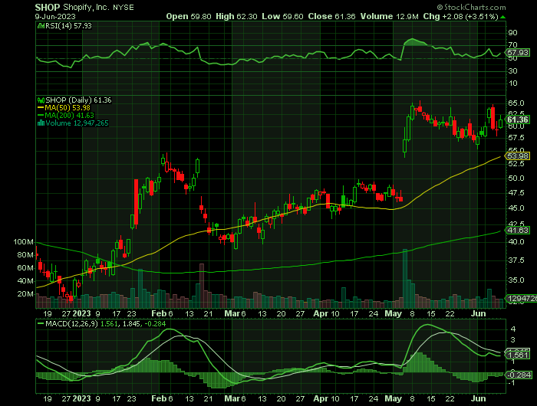Click the Apr label under the price panel

(321, 313)
